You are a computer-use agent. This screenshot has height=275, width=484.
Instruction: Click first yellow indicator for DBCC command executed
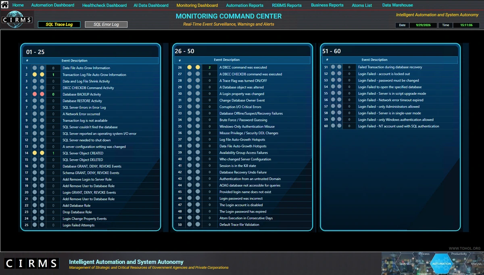click(190, 68)
